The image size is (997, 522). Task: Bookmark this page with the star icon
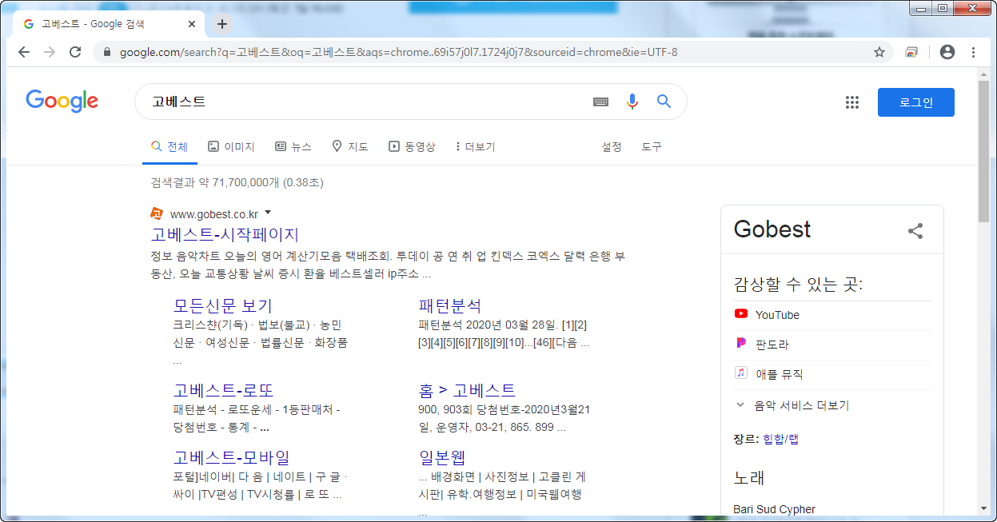(879, 52)
